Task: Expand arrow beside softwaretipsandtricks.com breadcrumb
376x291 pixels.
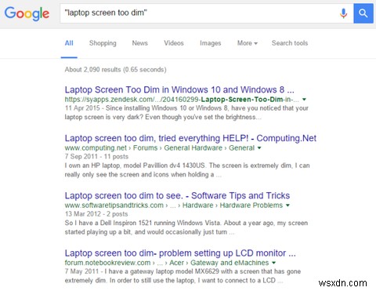Action: [287, 206]
